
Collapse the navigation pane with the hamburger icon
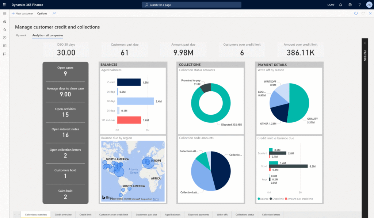click(4, 13)
